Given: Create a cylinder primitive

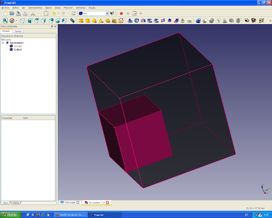Looking at the screenshot, I should click(x=88, y=21).
